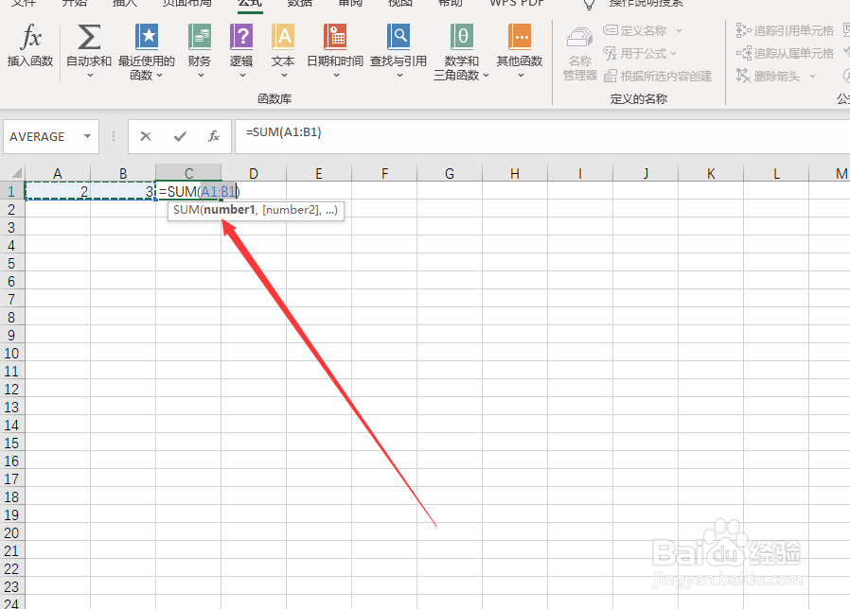
Task: Click number1 in SUM tooltip
Action: tap(229, 210)
